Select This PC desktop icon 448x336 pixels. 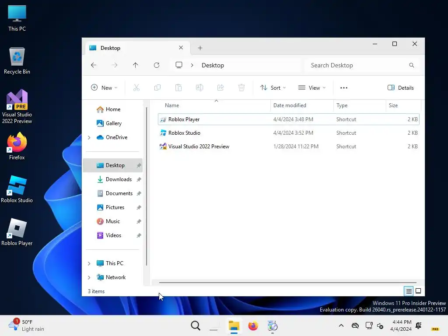(17, 18)
